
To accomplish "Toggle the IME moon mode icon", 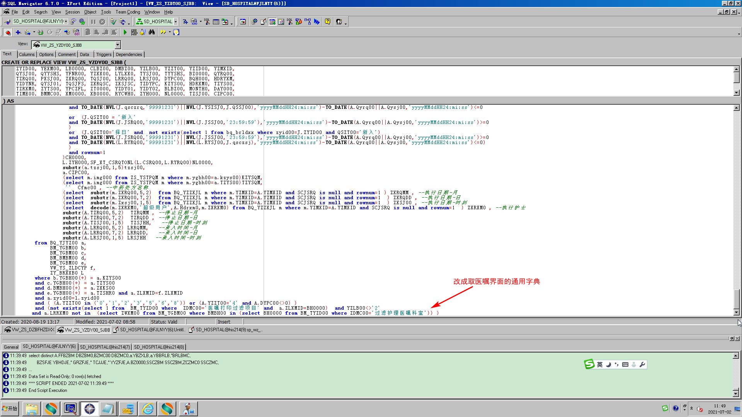I will pyautogui.click(x=608, y=364).
